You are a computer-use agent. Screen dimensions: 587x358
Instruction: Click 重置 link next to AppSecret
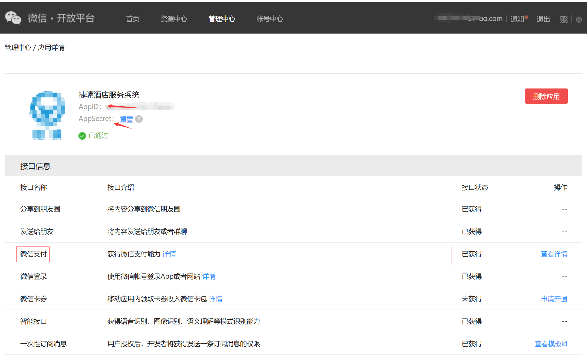(126, 119)
